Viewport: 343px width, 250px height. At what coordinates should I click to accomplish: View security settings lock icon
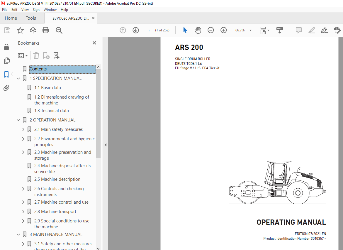click(x=6, y=47)
